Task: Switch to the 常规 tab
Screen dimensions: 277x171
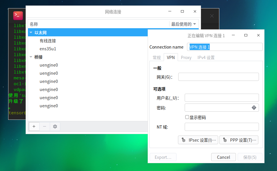Action: (156, 57)
